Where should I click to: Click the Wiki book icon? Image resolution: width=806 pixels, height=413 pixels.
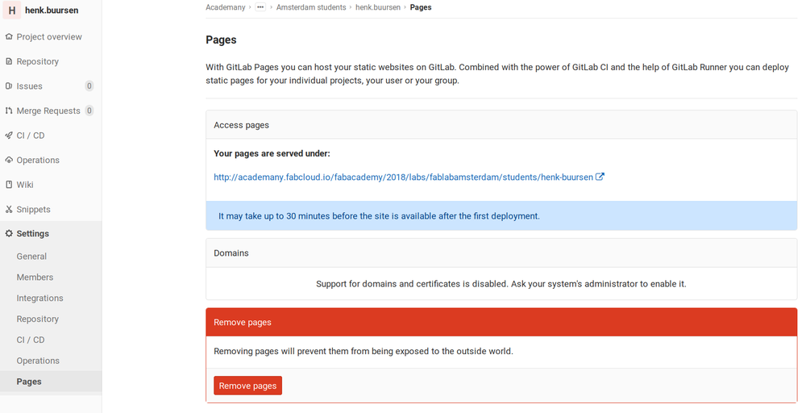tap(9, 186)
